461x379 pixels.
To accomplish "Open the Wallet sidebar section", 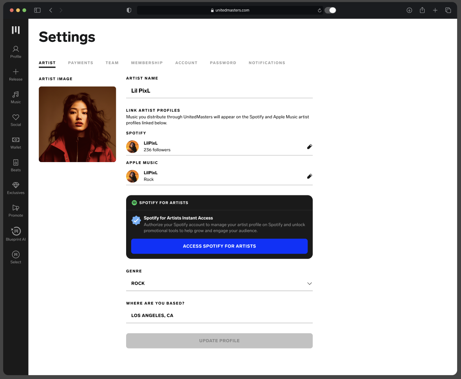I will click(16, 143).
